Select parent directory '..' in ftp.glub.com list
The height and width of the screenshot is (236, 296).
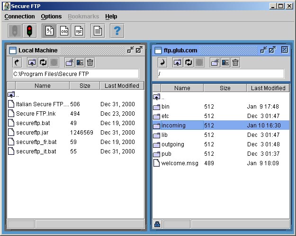pos(221,97)
